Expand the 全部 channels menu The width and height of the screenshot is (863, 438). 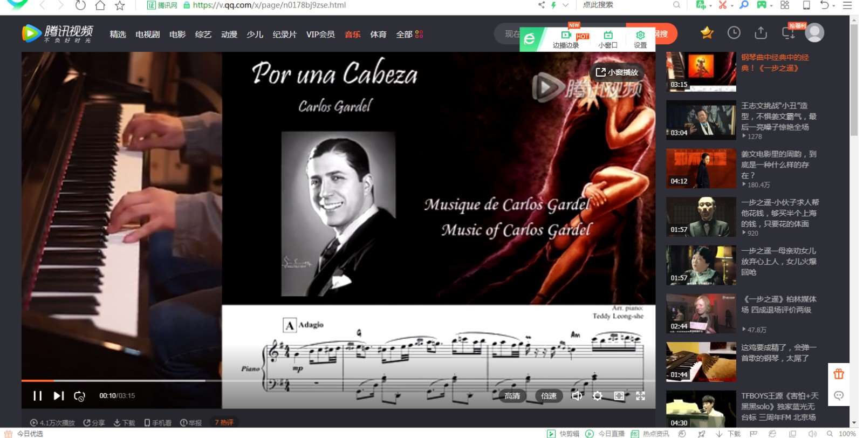pyautogui.click(x=409, y=35)
